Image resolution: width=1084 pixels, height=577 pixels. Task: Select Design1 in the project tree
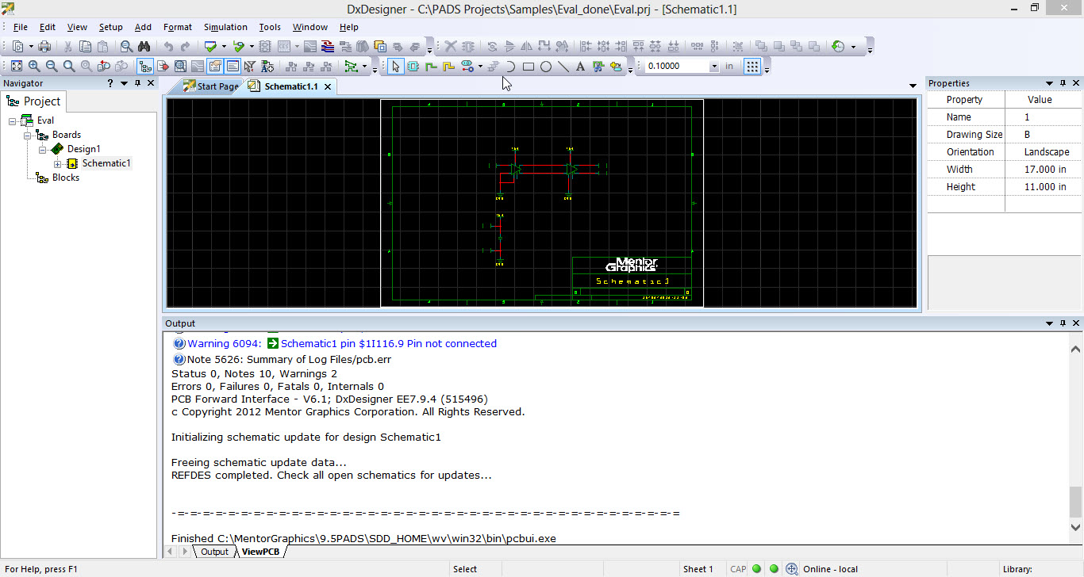83,149
